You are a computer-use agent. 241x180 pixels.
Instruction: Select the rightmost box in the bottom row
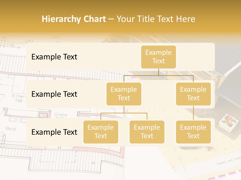[x=193, y=132]
